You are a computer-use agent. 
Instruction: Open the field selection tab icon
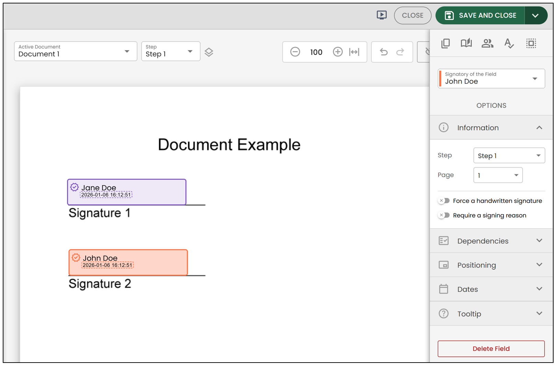coord(531,43)
